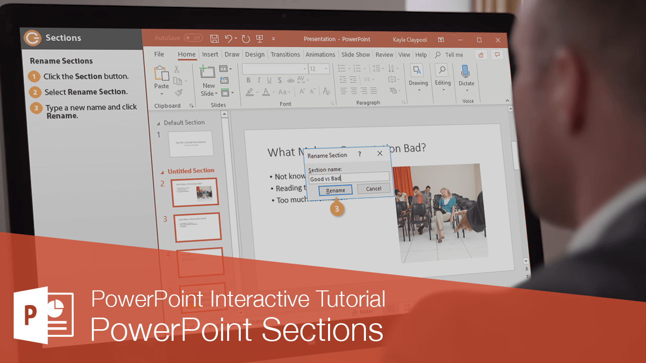Click the Rename button in the dialog
The image size is (646, 363).
point(335,190)
